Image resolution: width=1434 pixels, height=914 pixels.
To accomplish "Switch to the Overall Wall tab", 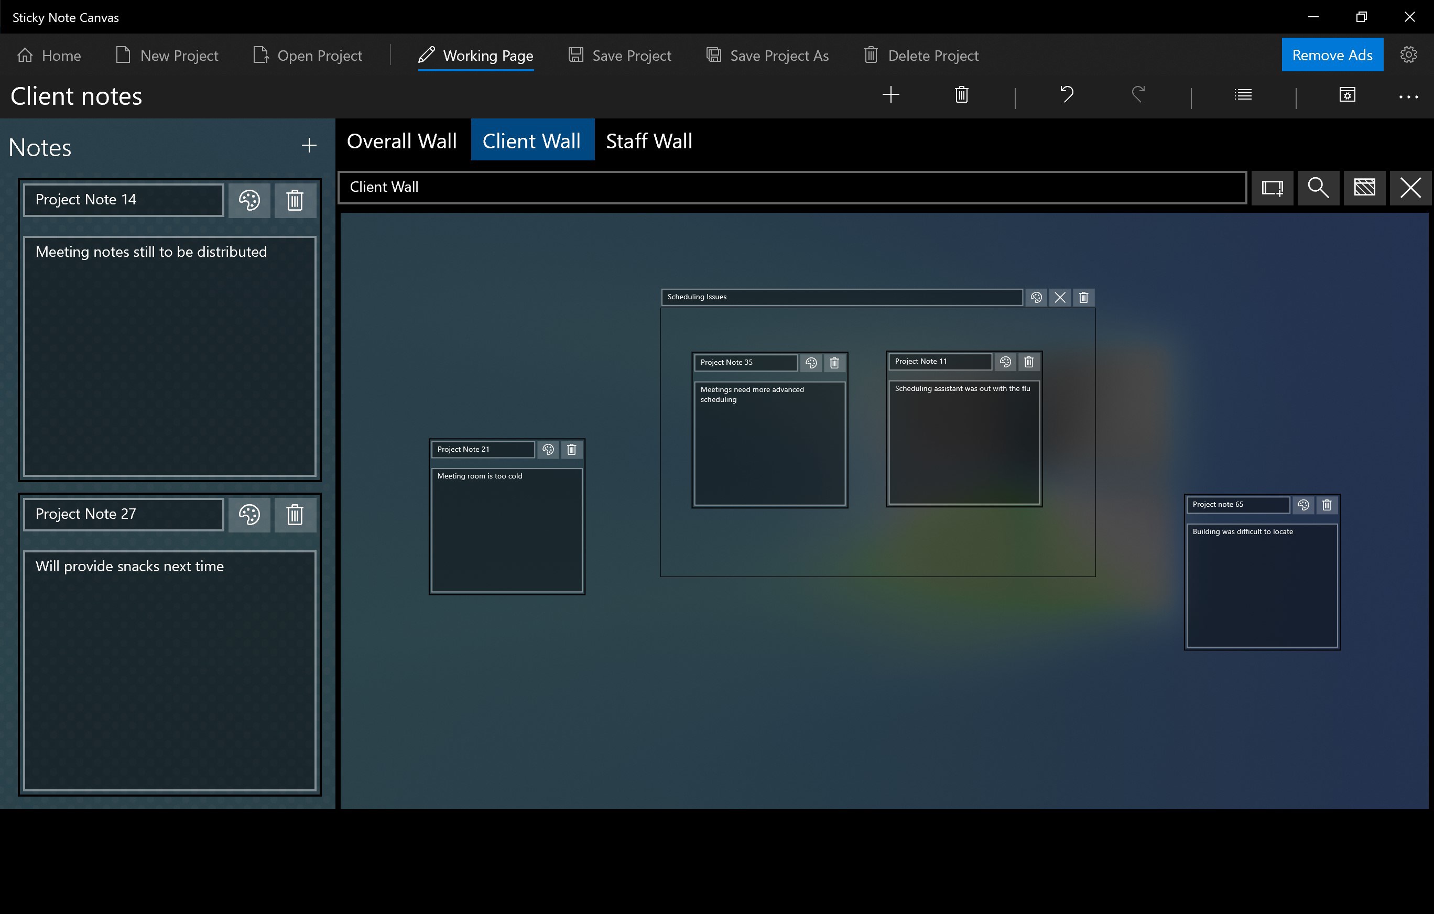I will click(x=401, y=140).
